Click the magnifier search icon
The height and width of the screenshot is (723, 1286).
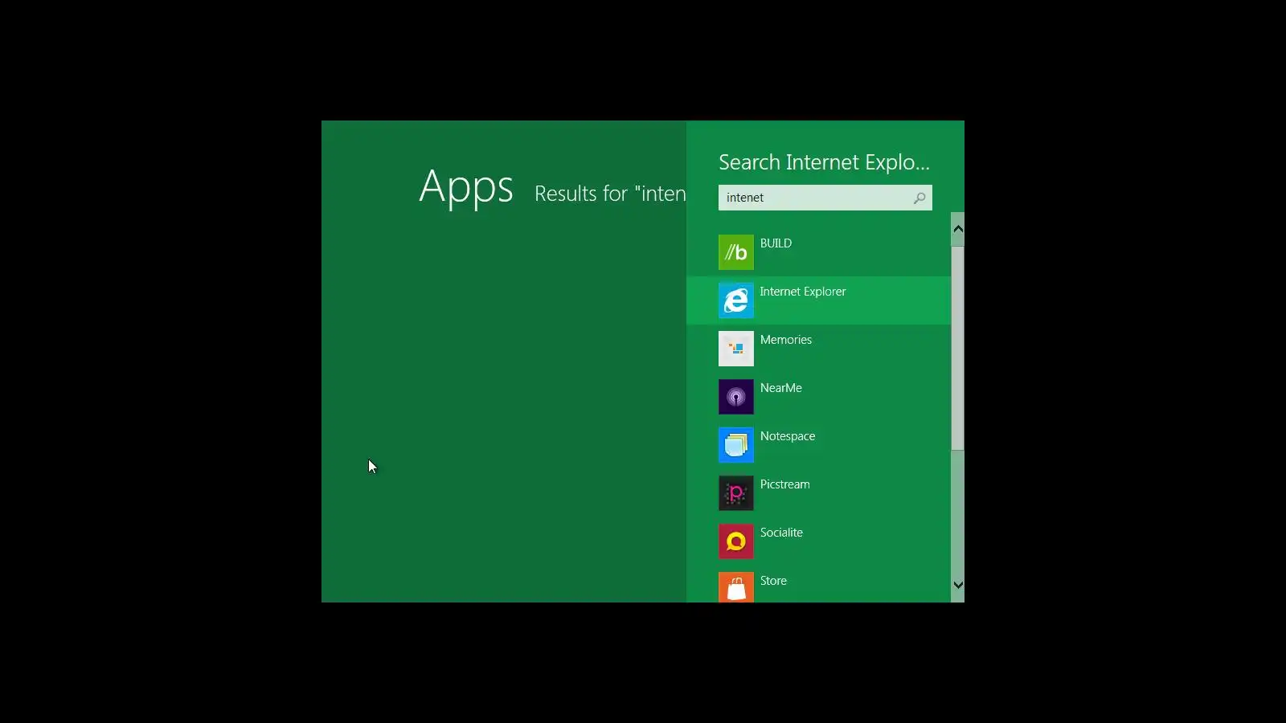tap(919, 198)
